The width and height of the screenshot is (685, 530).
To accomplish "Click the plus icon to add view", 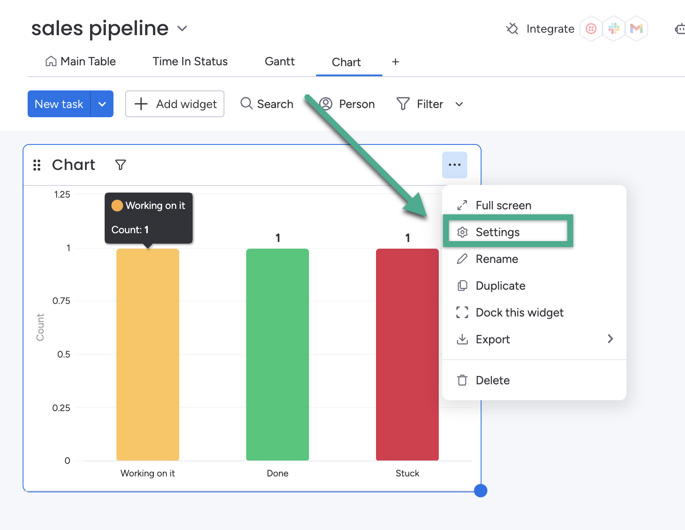I will click(x=395, y=62).
